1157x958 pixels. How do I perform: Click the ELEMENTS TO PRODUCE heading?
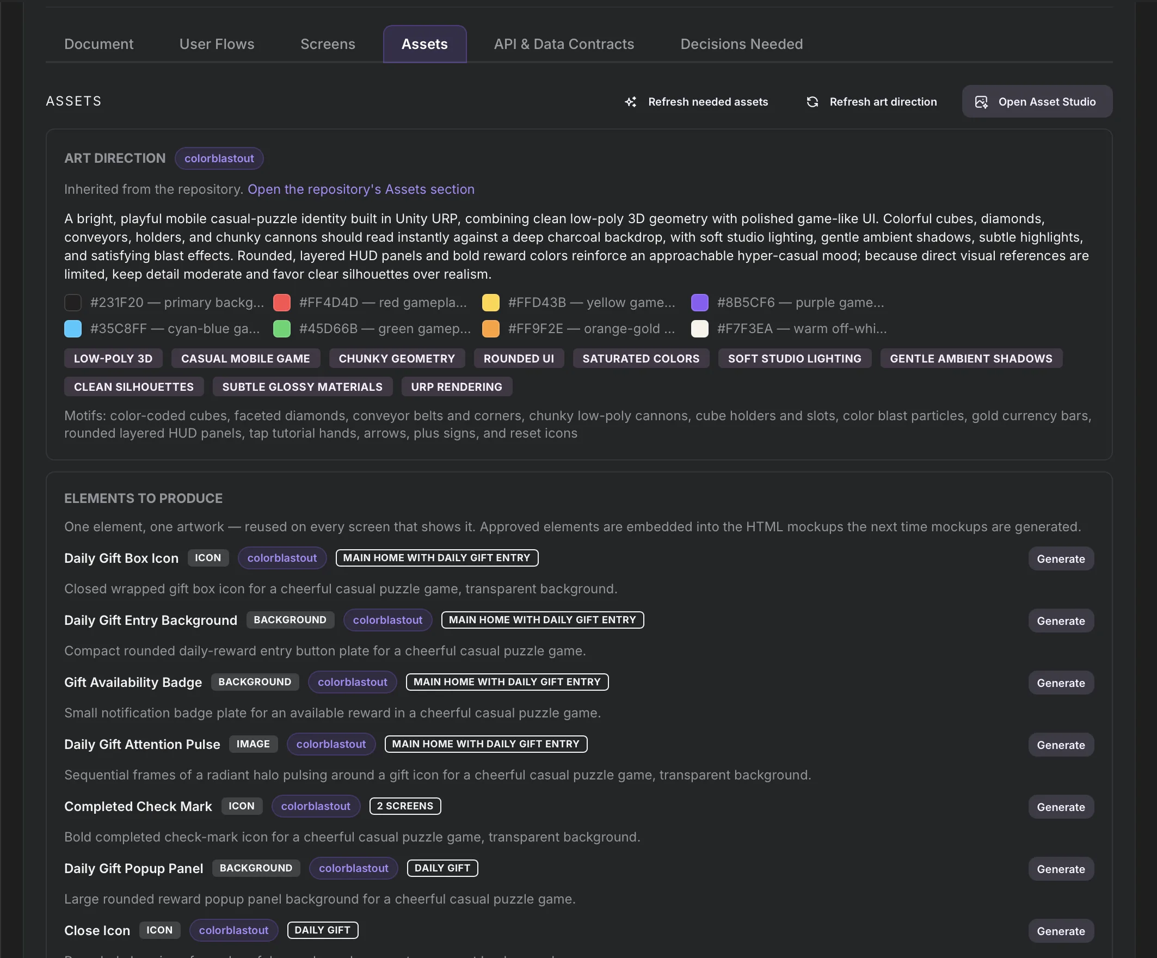tap(143, 499)
